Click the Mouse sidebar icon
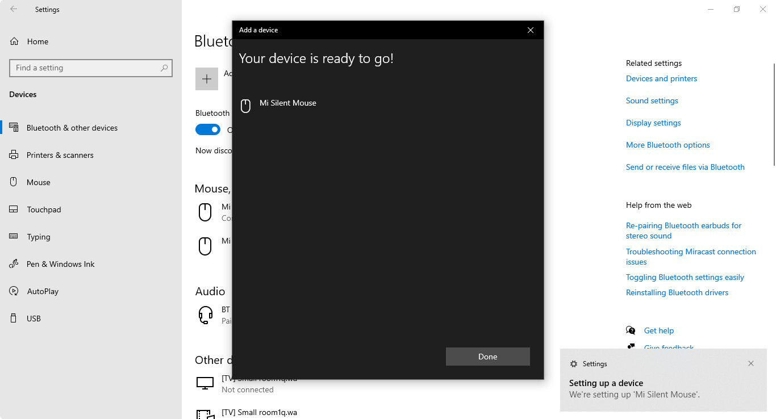The image size is (776, 419). tap(14, 182)
